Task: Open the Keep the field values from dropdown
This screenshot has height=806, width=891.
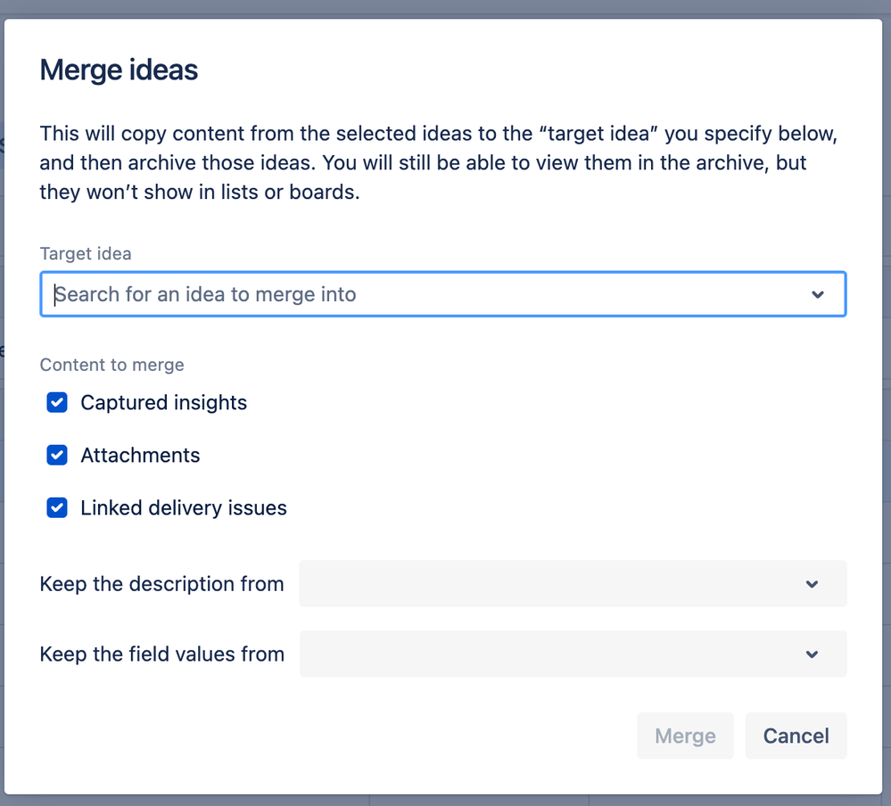Action: click(x=553, y=654)
